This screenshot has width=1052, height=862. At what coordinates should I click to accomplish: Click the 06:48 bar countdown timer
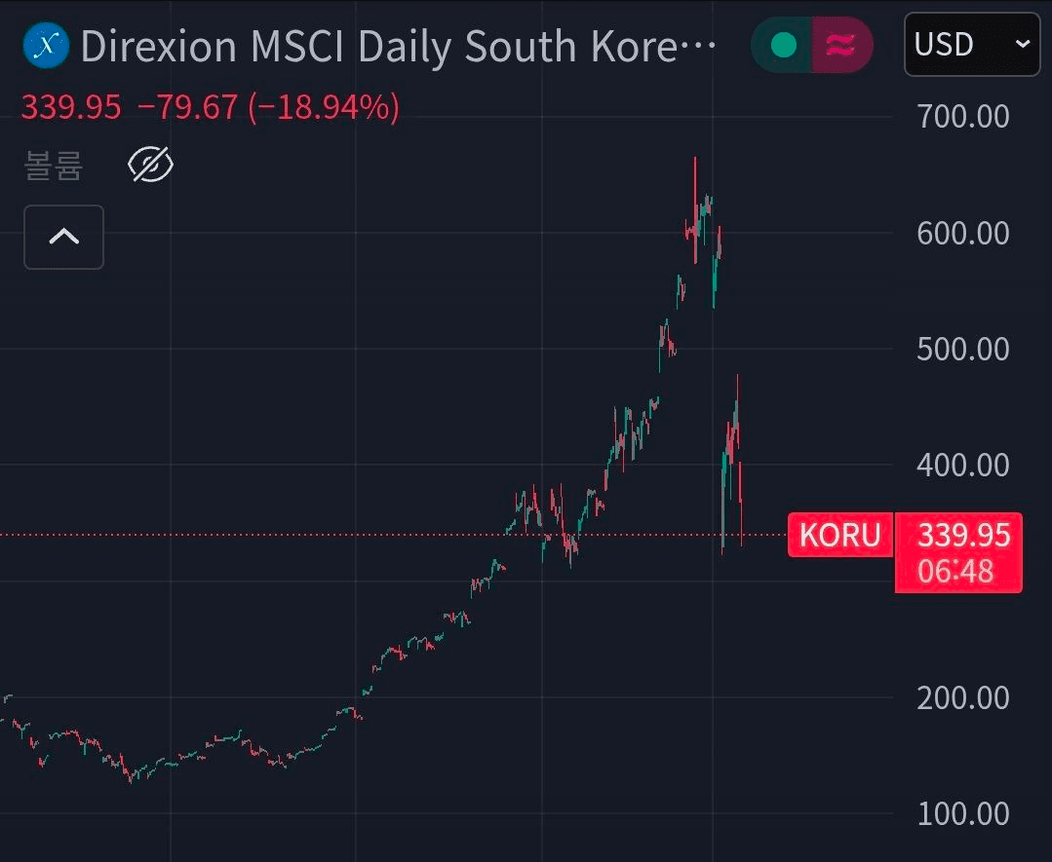click(x=955, y=571)
